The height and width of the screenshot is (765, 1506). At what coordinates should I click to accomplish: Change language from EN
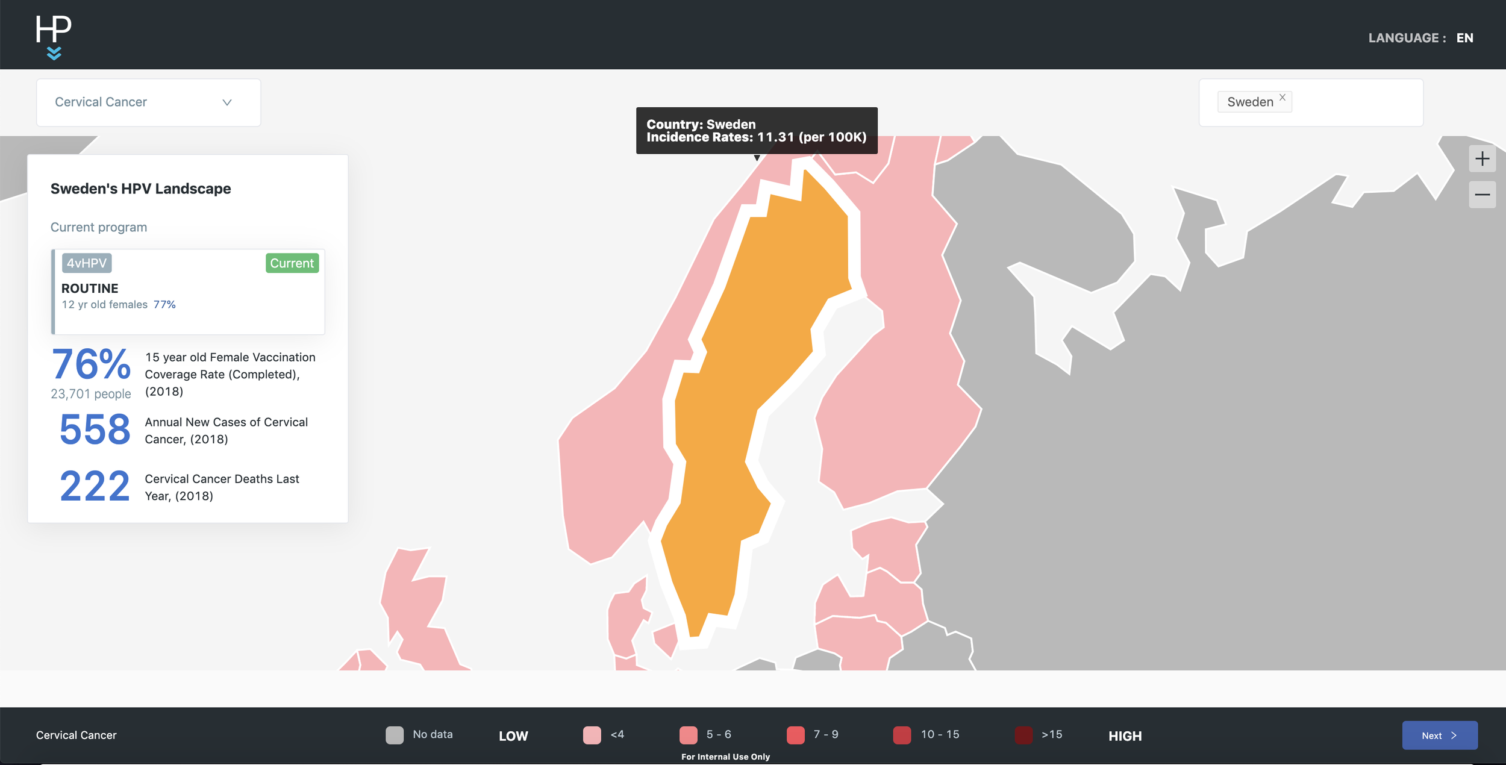pos(1464,38)
